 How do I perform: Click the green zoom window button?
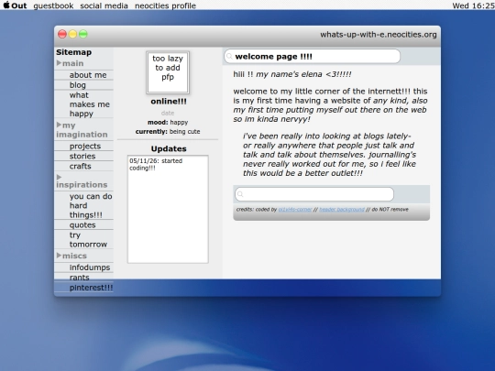tap(83, 34)
